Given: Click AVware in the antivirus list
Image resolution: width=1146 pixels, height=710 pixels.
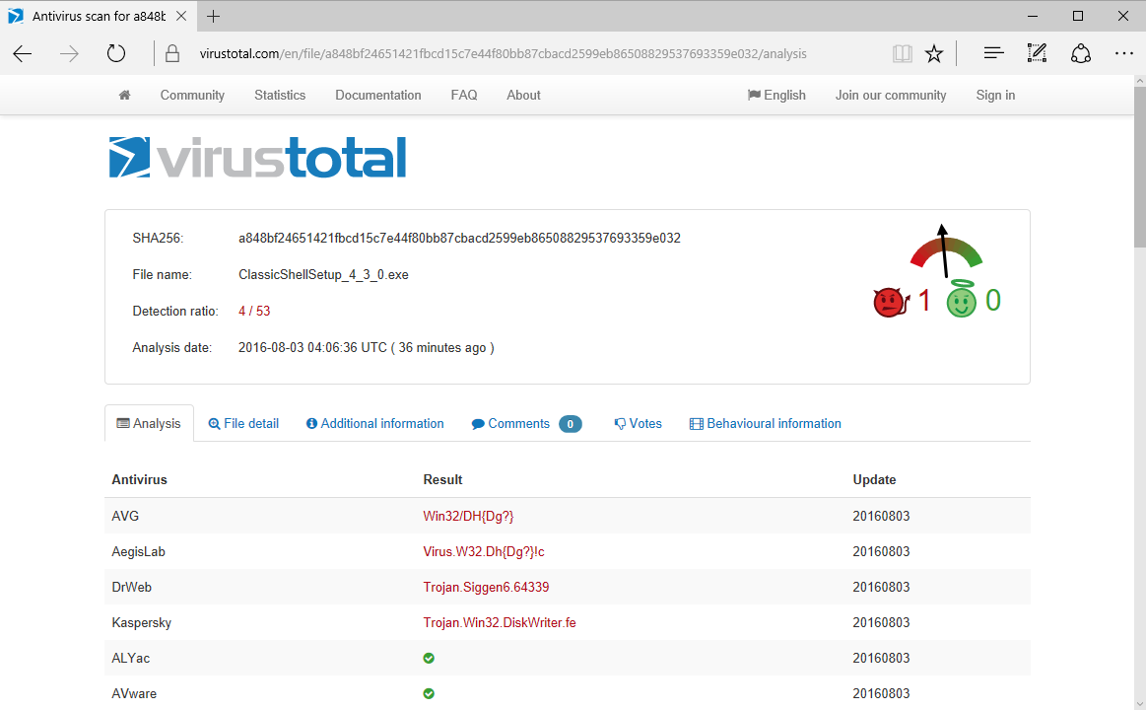Looking at the screenshot, I should coord(134,694).
